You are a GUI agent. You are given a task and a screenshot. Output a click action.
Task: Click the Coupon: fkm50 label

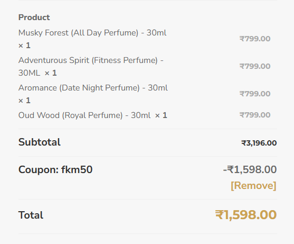(55, 169)
